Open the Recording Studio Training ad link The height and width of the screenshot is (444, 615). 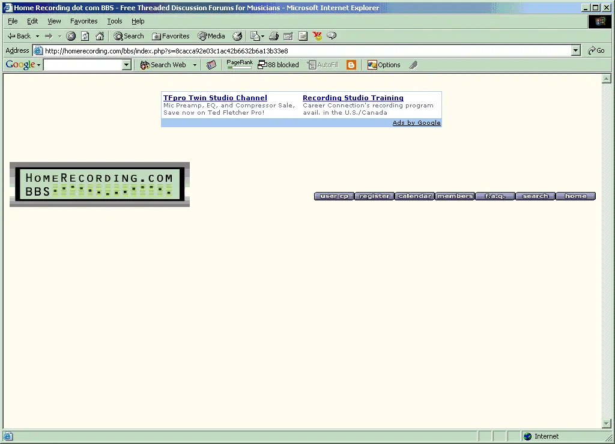point(353,98)
